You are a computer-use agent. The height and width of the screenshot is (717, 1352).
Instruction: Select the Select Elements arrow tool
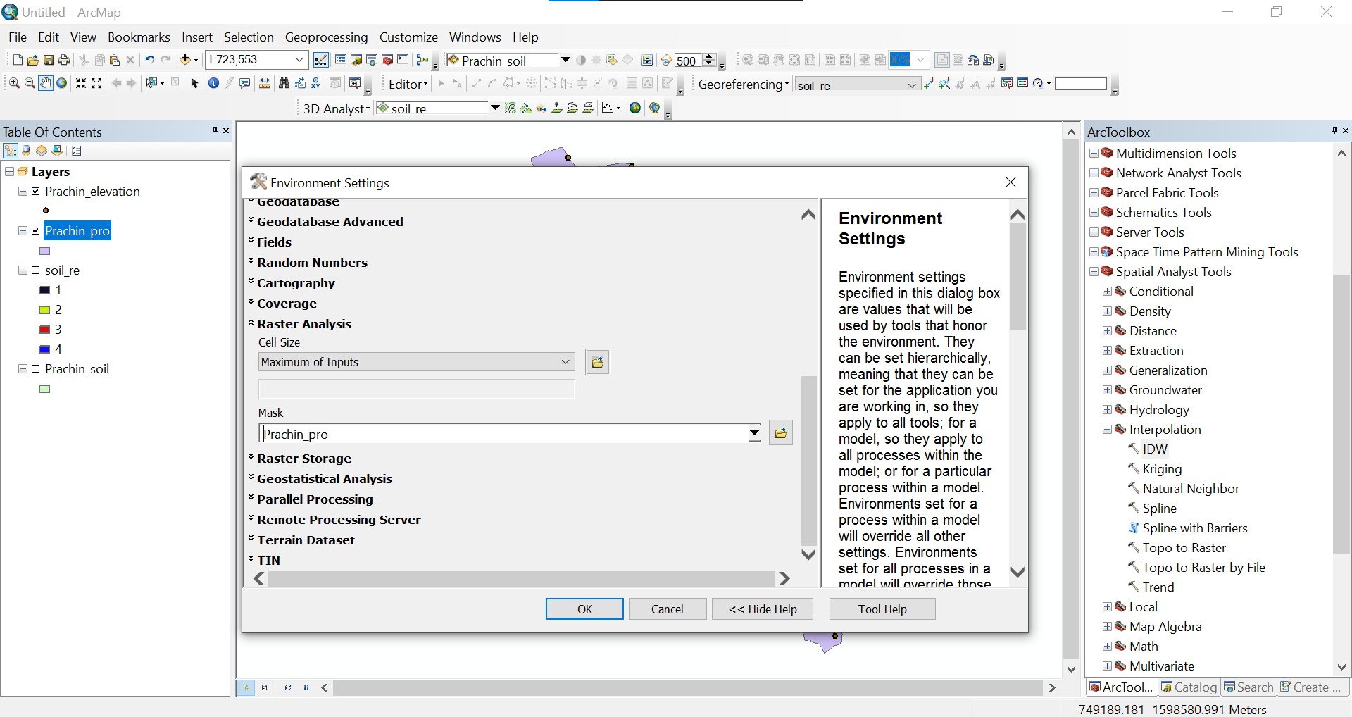click(194, 83)
